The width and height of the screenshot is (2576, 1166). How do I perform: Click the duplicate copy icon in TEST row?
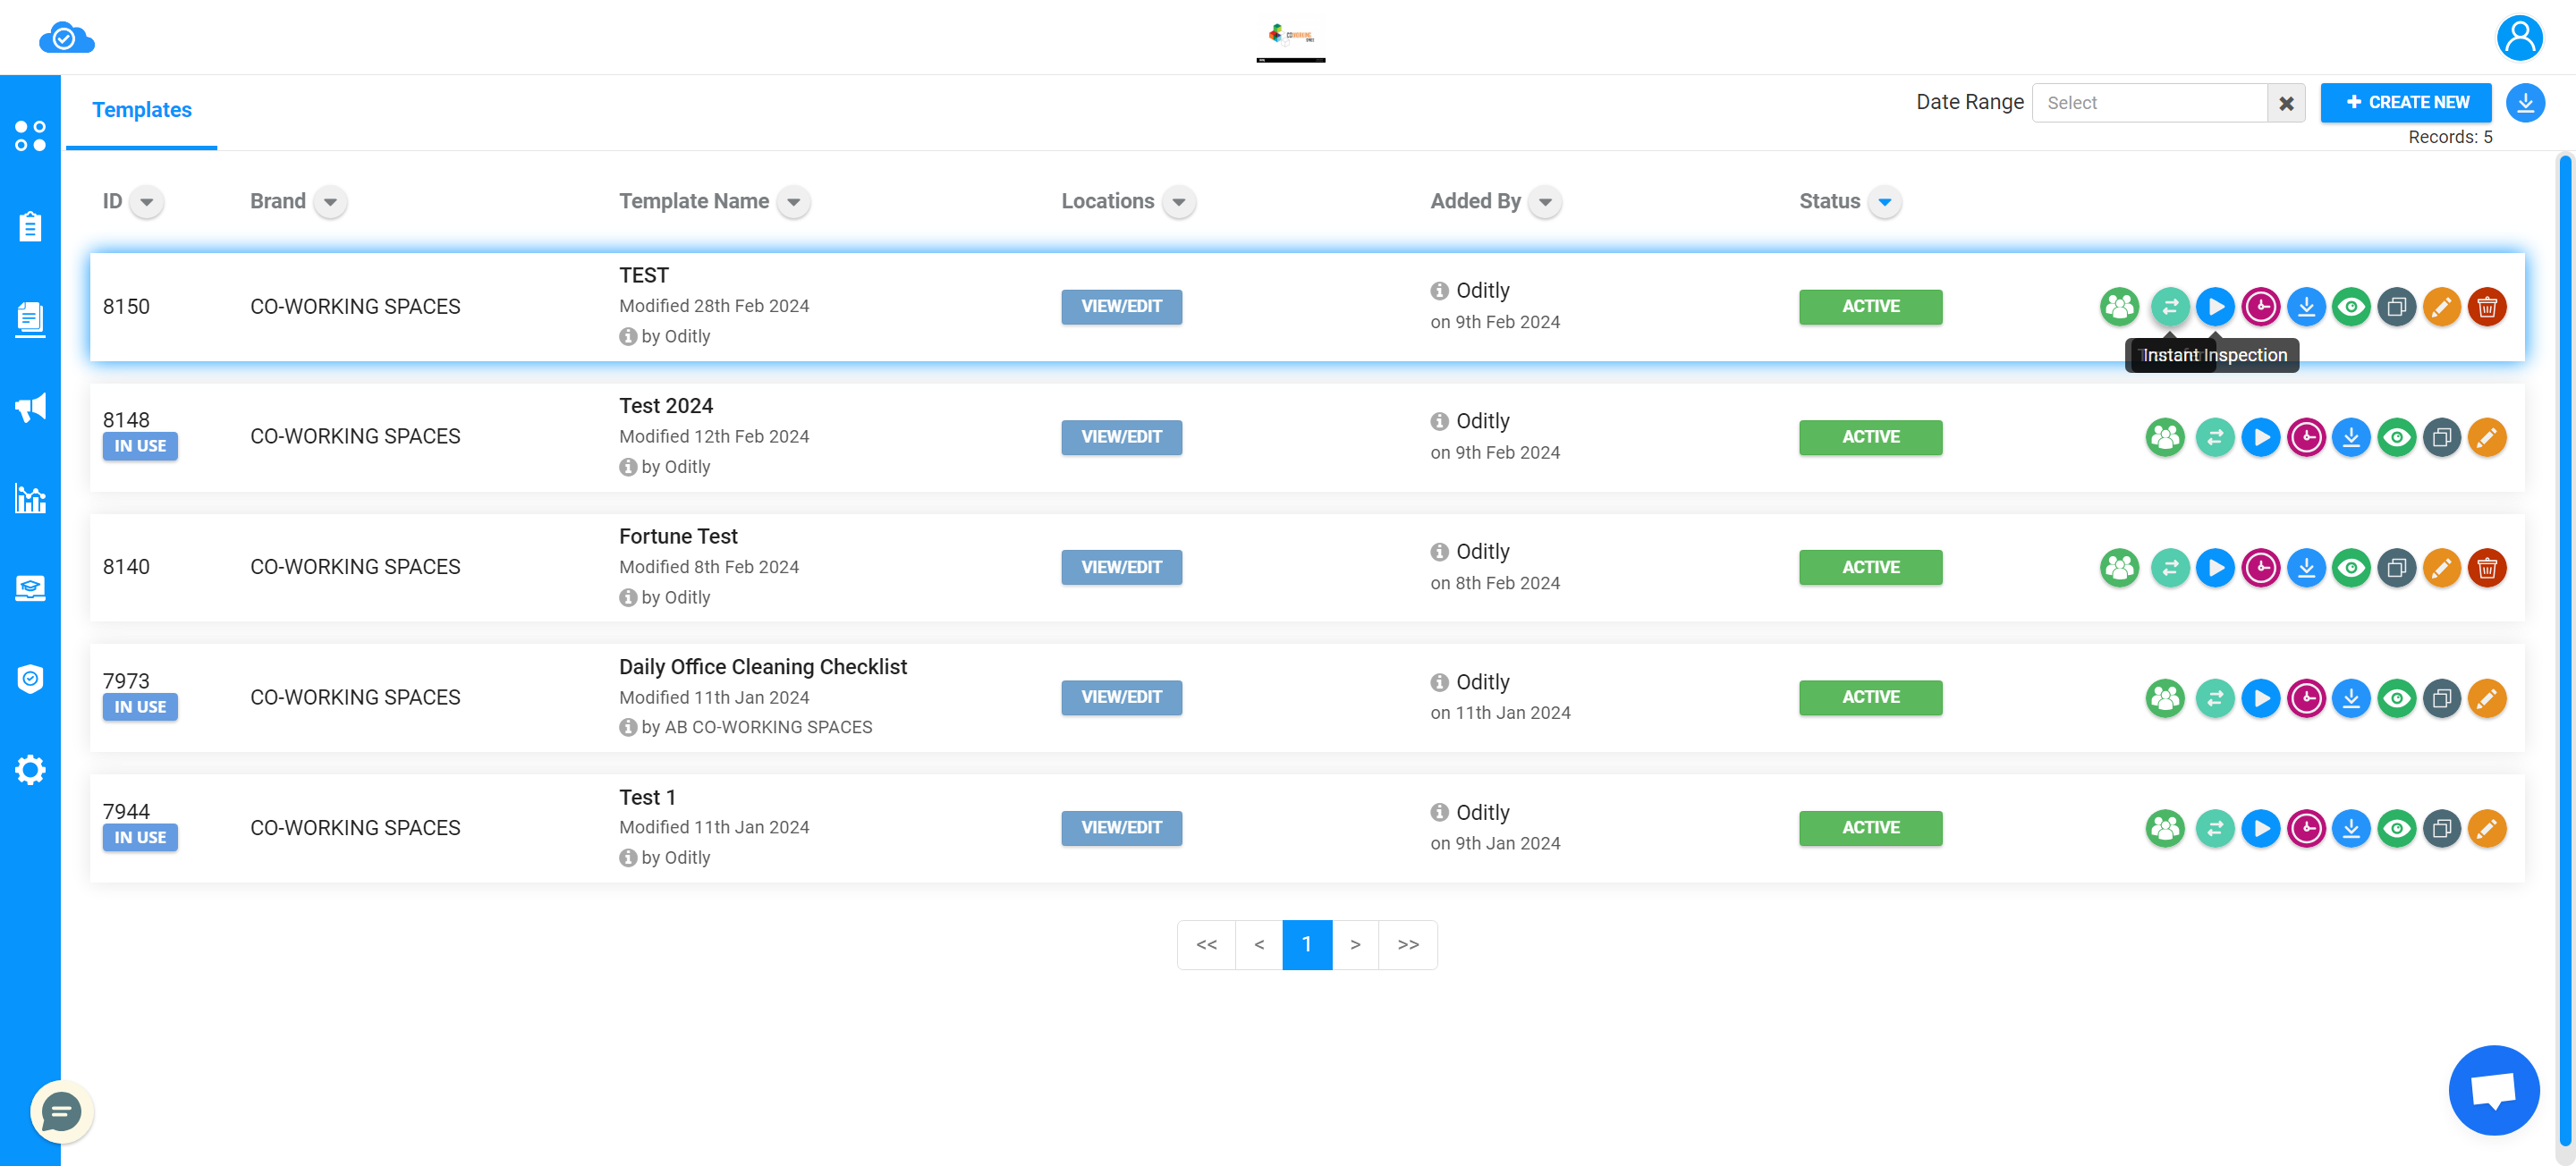click(x=2396, y=307)
